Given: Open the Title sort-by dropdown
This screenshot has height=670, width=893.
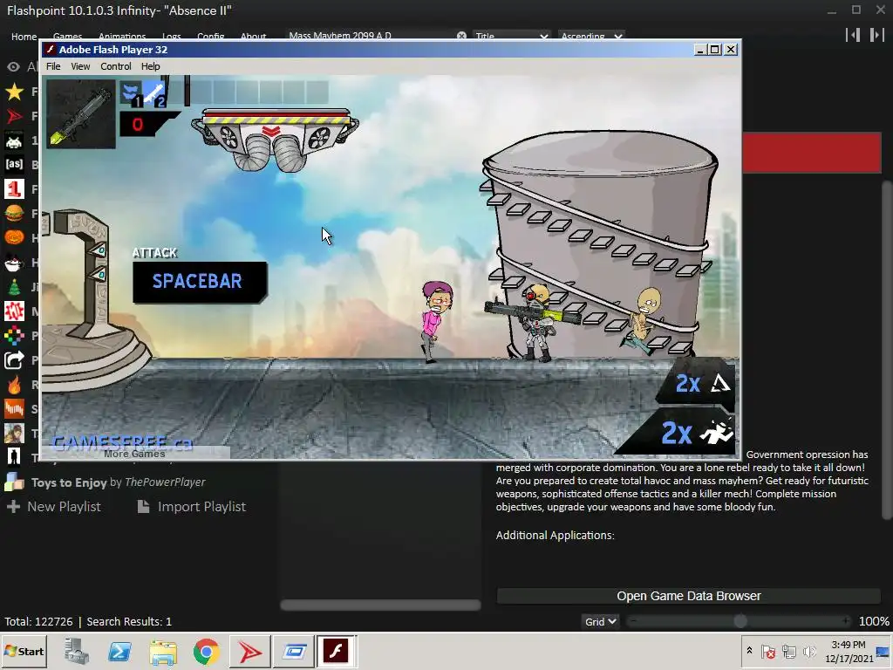Looking at the screenshot, I should (511, 36).
